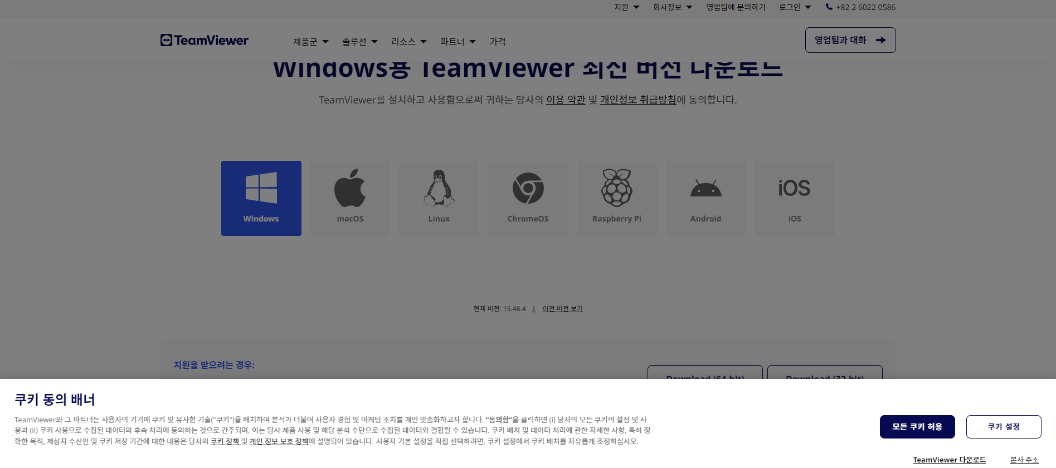Select the Android platform tile
The image size is (1056, 468).
click(705, 198)
